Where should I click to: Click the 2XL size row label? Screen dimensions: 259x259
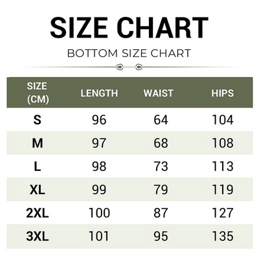38,213
